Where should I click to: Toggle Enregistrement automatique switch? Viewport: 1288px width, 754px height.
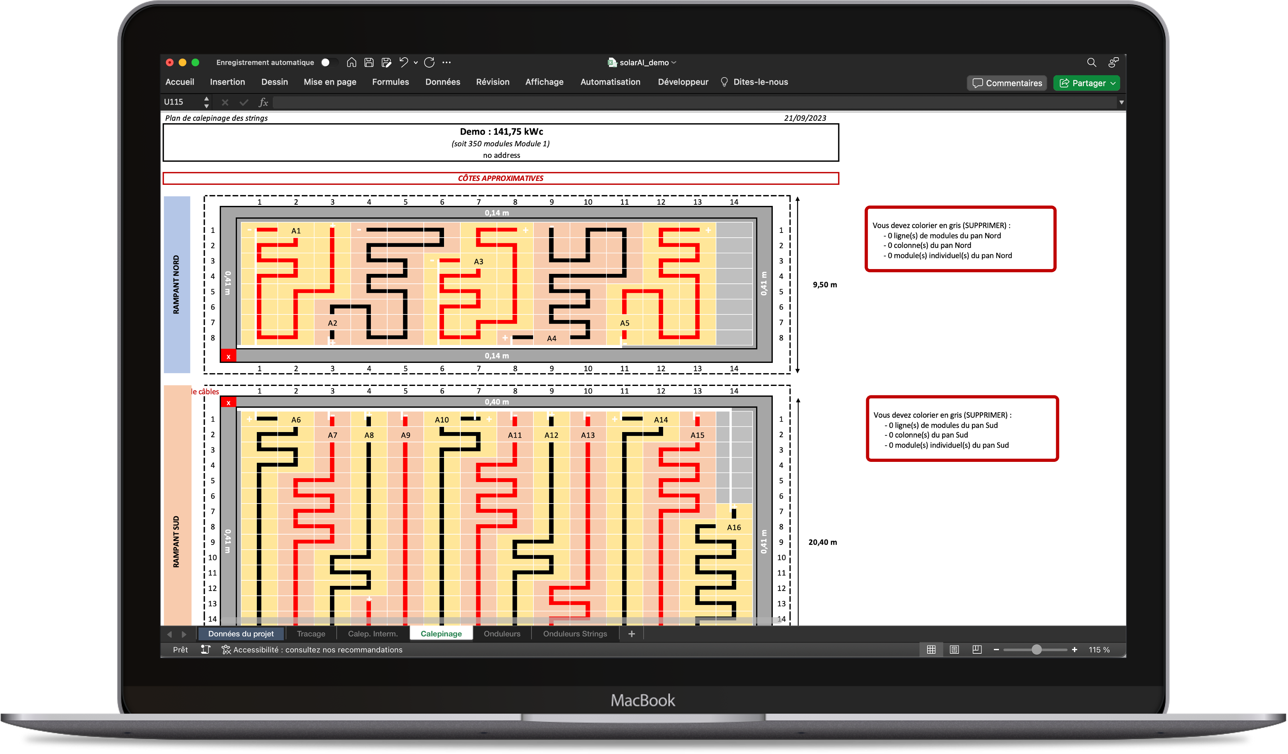(x=329, y=62)
